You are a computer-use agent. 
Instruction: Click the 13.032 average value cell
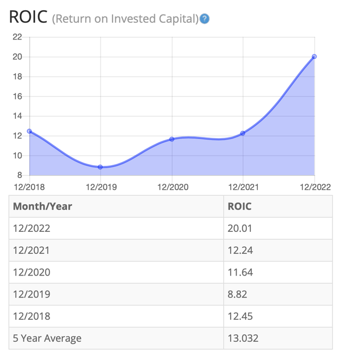tap(242, 337)
